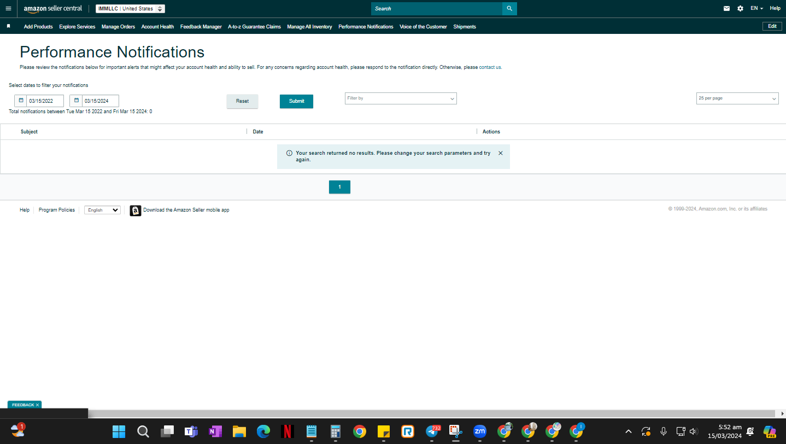
Task: Open Task View on the taskbar
Action: click(x=167, y=431)
